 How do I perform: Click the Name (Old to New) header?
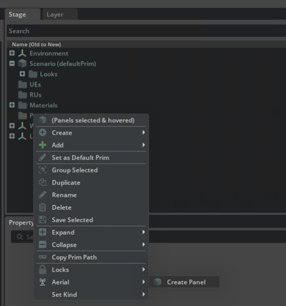pyautogui.click(x=36, y=44)
